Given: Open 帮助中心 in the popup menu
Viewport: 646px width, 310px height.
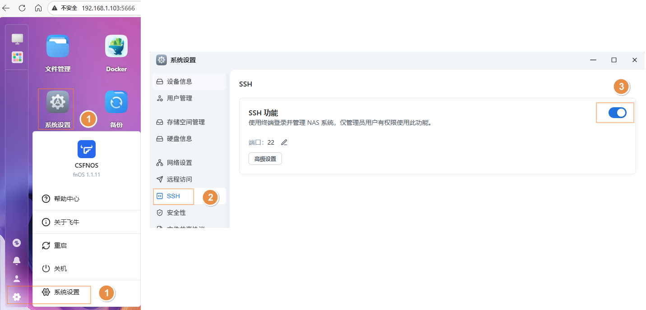Looking at the screenshot, I should pyautogui.click(x=87, y=199).
